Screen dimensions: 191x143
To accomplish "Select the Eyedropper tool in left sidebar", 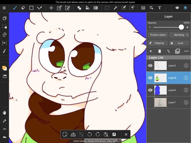I will pyautogui.click(x=4, y=121).
